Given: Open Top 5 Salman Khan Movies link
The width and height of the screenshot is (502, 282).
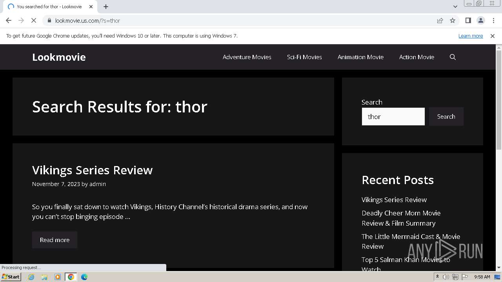Looking at the screenshot, I should (406, 264).
